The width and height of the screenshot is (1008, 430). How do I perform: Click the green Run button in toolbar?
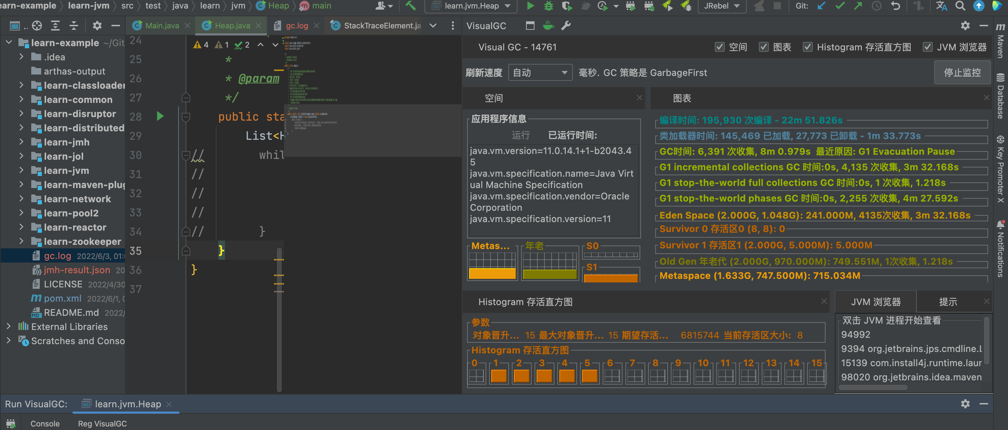(530, 6)
